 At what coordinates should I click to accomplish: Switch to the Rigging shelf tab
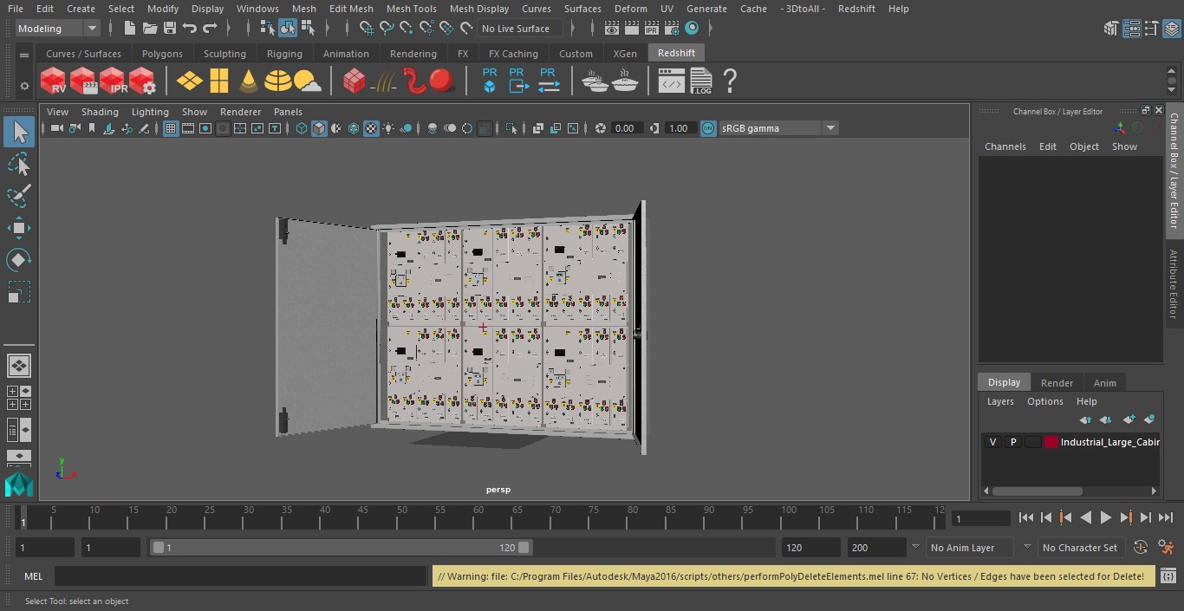(284, 54)
